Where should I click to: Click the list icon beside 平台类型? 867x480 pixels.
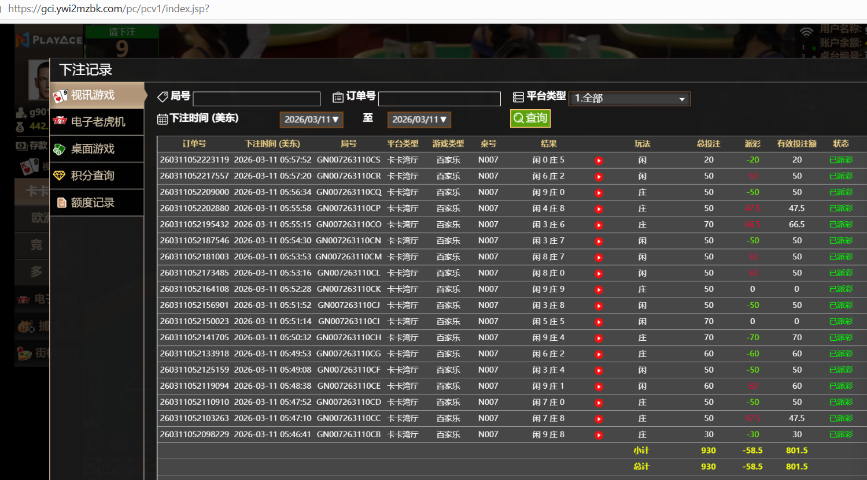click(518, 97)
